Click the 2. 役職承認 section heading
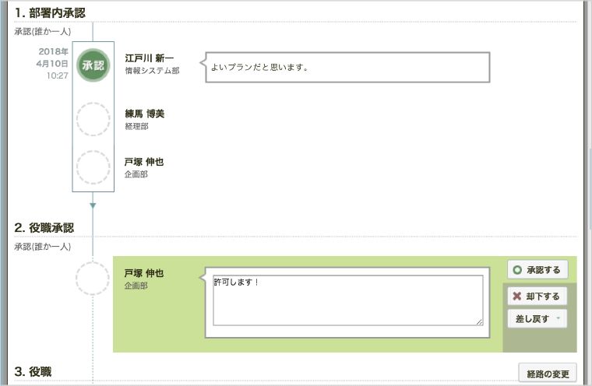 click(x=44, y=228)
